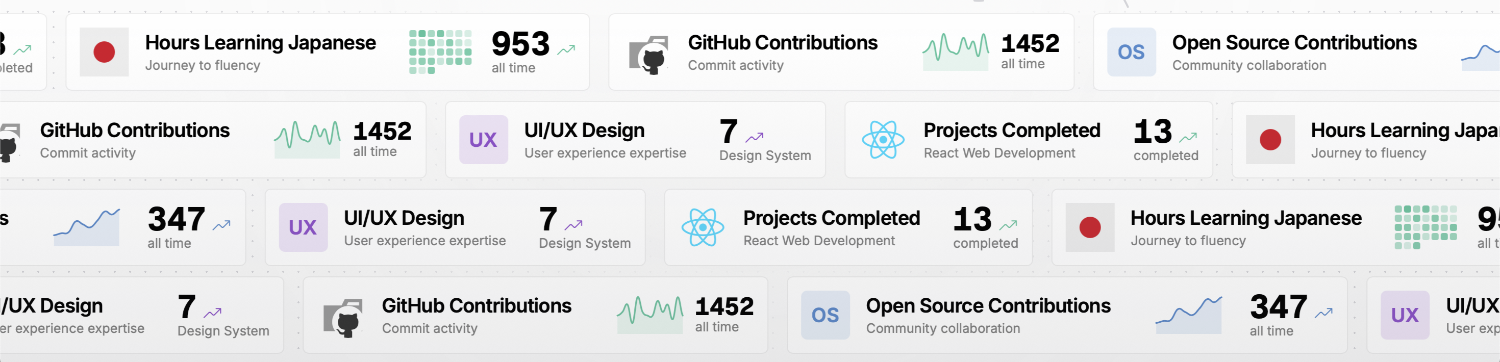Click the "953" hours value
The width and height of the screenshot is (1500, 362).
pyautogui.click(x=520, y=44)
